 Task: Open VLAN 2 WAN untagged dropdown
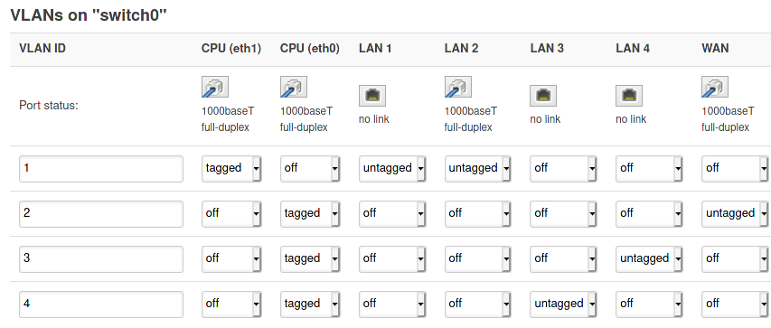[x=735, y=214]
